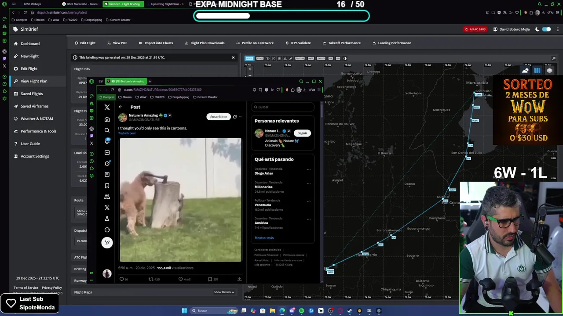
Task: Open options for Millonarios trend
Action: point(309,183)
